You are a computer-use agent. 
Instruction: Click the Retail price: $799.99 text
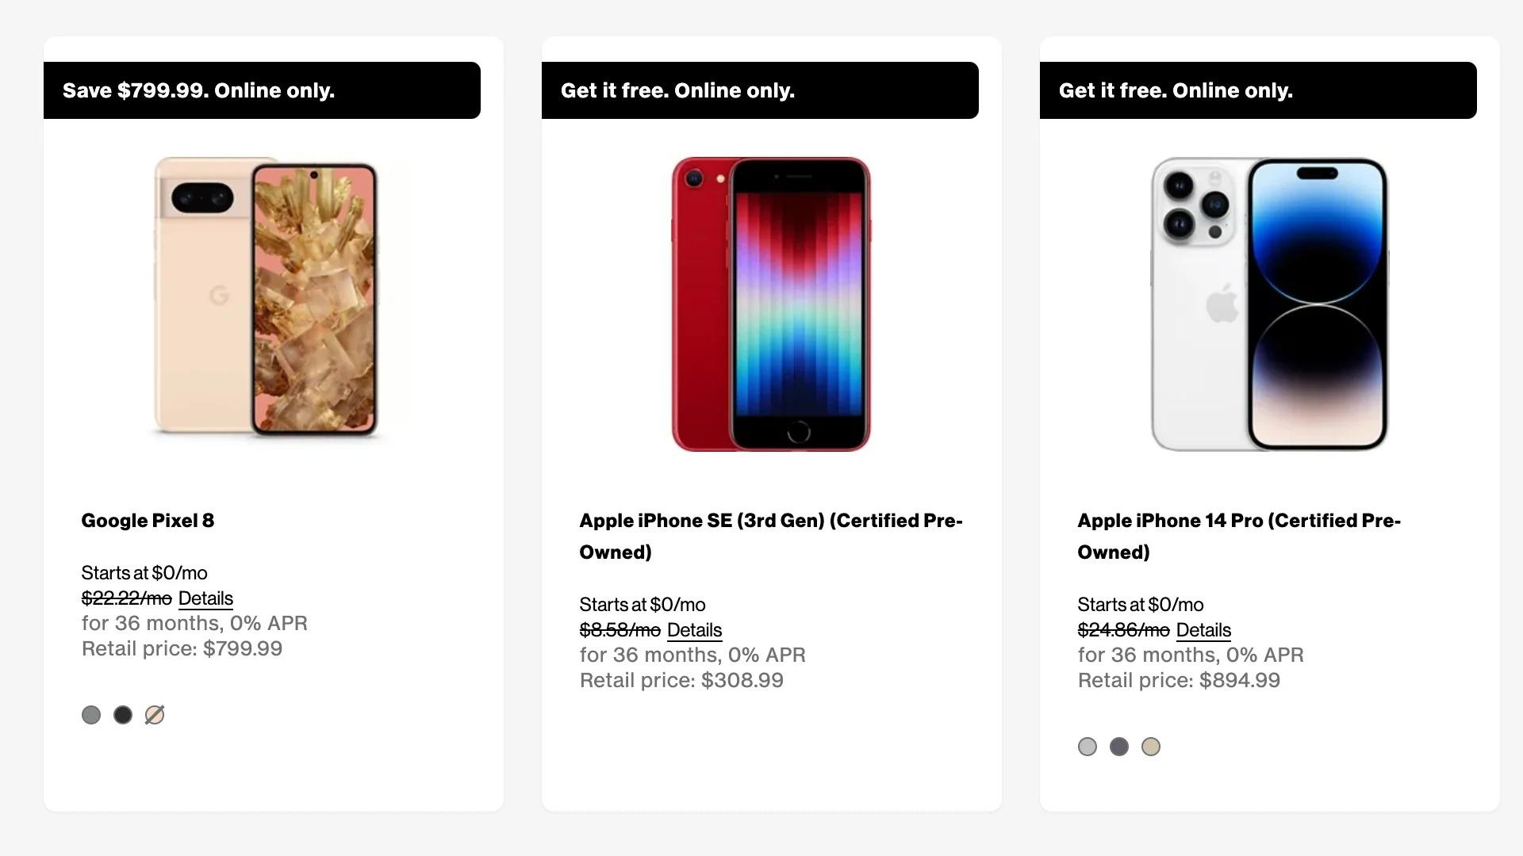click(x=182, y=648)
